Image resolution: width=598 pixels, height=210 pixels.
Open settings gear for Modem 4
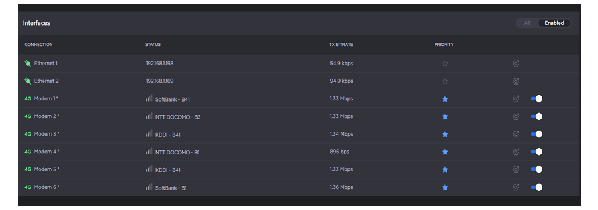coord(516,152)
